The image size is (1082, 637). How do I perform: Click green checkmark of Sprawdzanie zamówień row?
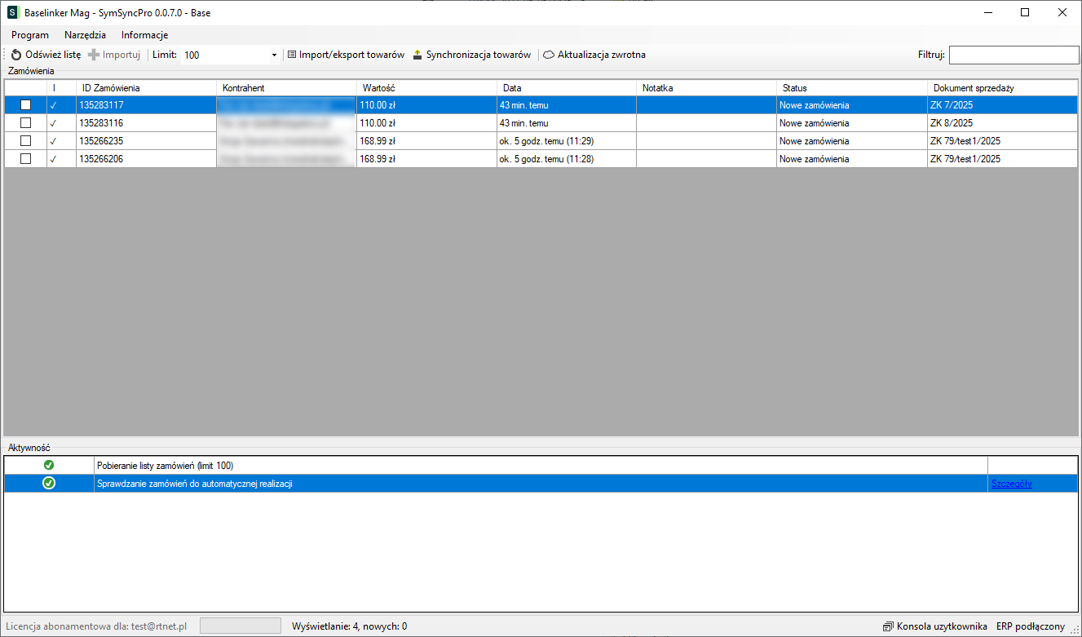(49, 483)
